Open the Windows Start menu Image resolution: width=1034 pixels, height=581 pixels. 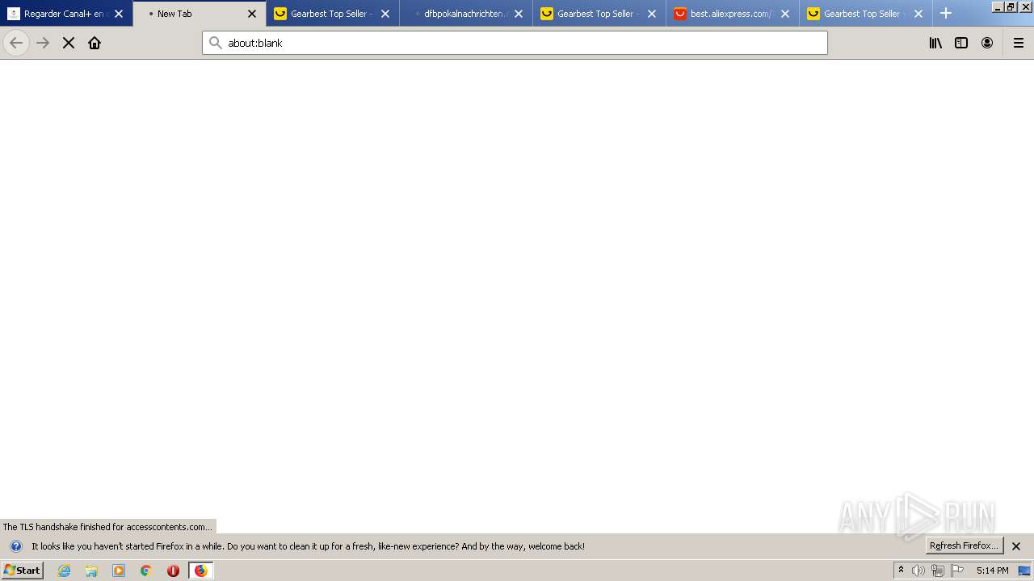(x=23, y=571)
